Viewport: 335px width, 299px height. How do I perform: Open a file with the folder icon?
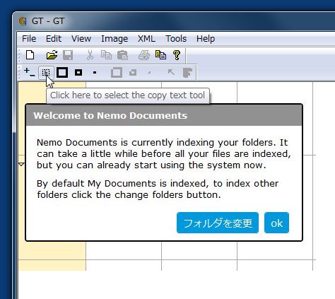point(52,55)
